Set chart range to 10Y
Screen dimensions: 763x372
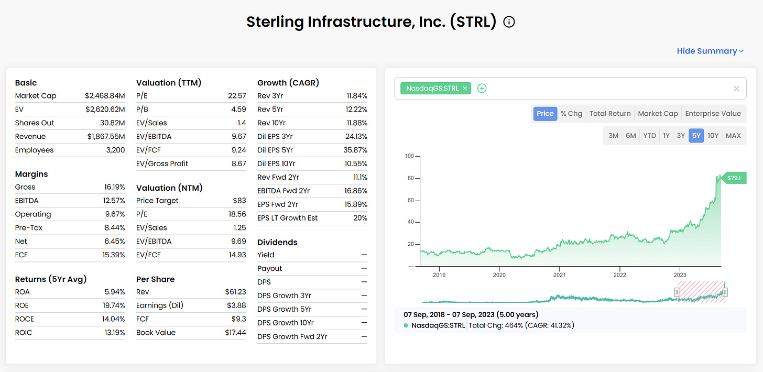(713, 136)
